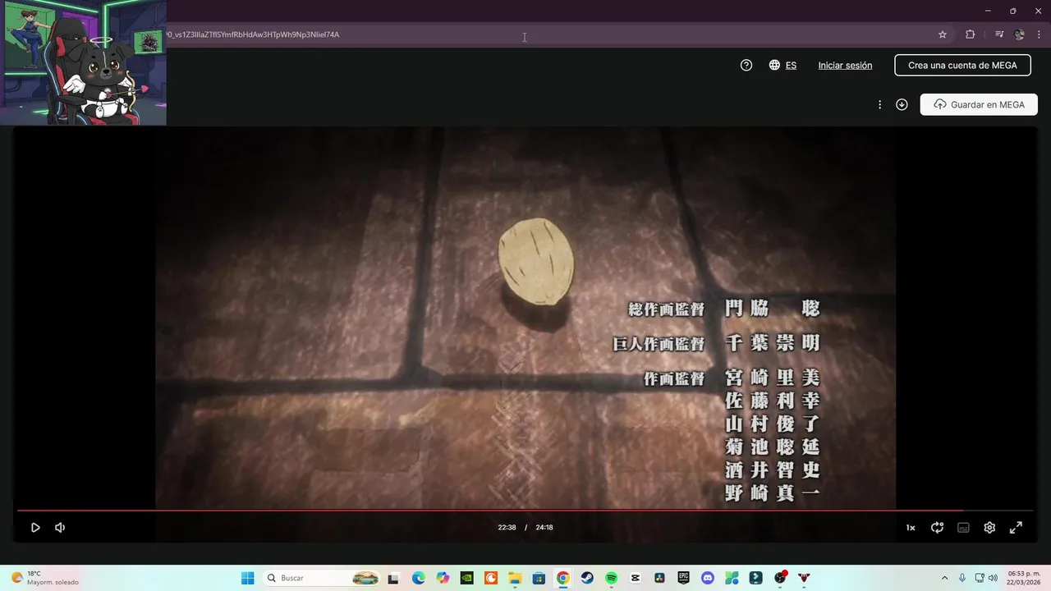Toggle the video repeat loop icon

click(937, 528)
